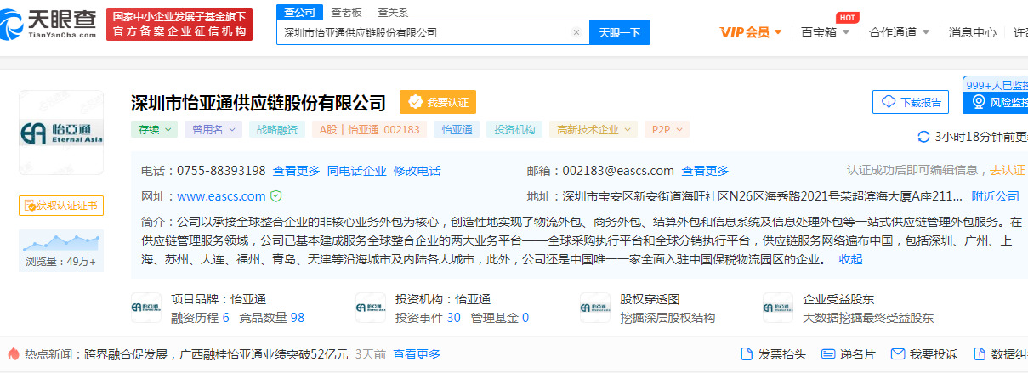Expand the P2P tag dropdown
1028x373 pixels.
pos(667,129)
